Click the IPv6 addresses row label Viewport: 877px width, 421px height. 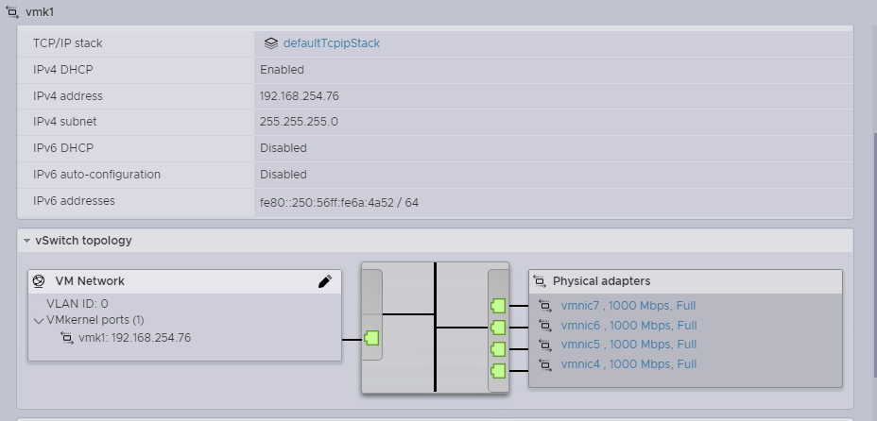(74, 201)
